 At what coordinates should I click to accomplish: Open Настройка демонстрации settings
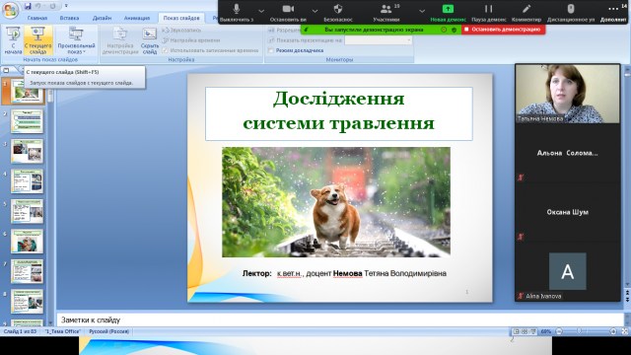120,40
